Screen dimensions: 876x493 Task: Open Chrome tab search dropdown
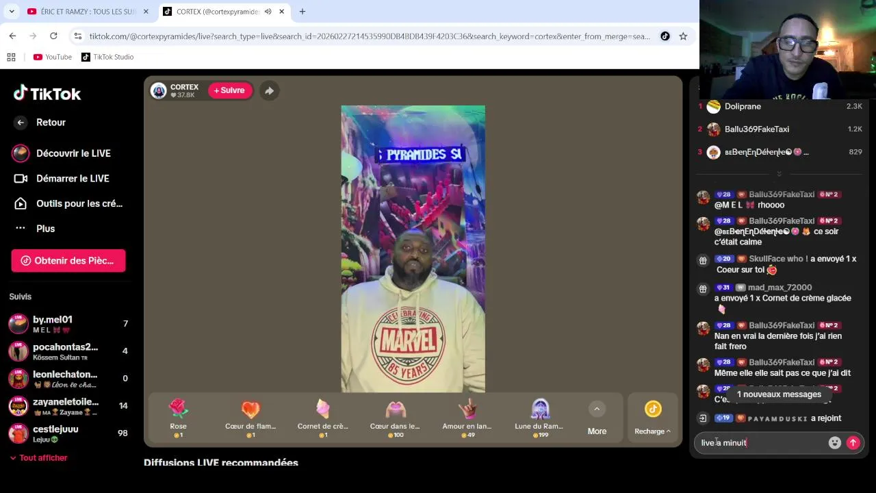pos(11,12)
